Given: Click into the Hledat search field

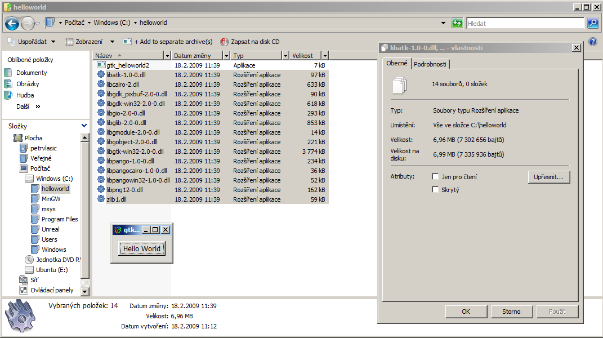Looking at the screenshot, I should tap(525, 24).
